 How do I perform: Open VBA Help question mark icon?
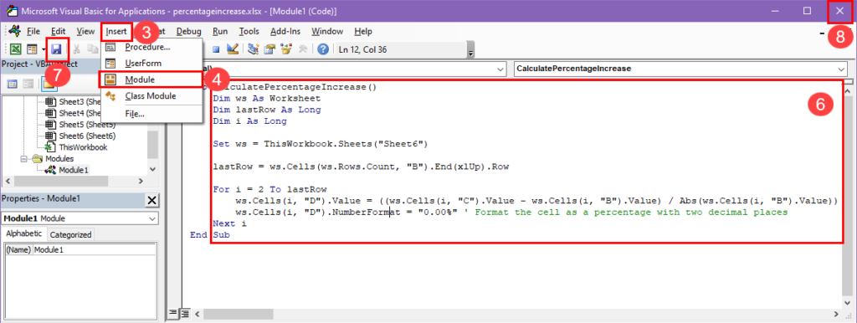pyautogui.click(x=322, y=49)
